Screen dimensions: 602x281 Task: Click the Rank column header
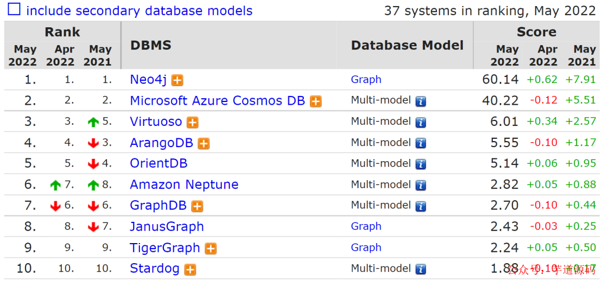[x=62, y=32]
